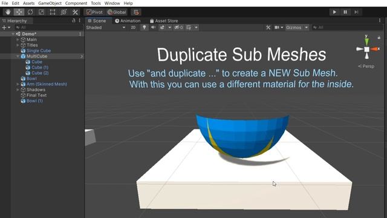Open the File menu
The height and width of the screenshot is (218, 387).
click(x=5, y=3)
